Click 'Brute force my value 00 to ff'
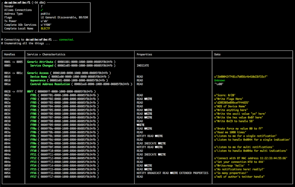This screenshot has height=187, width=295. [x=239, y=128]
